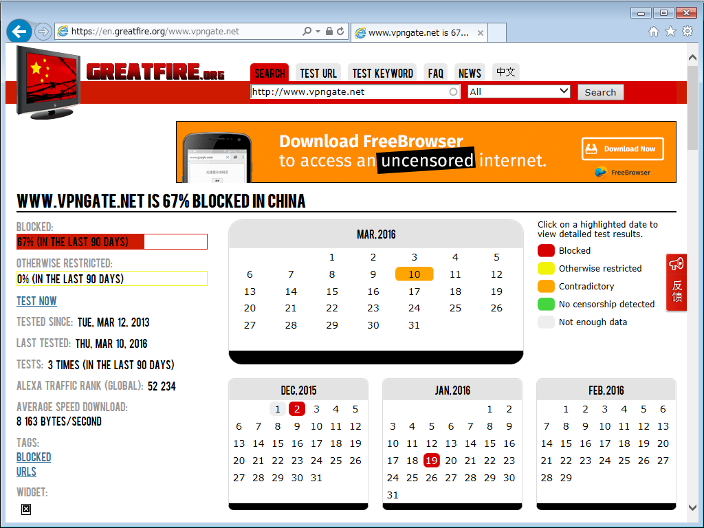Click the browser Back arrow button
The height and width of the screenshot is (528, 704).
point(19,32)
